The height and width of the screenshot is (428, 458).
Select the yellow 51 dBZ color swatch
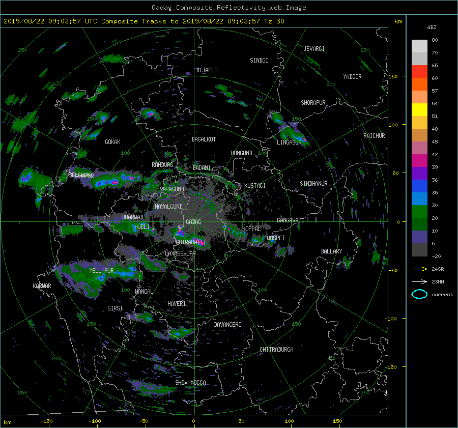(419, 109)
